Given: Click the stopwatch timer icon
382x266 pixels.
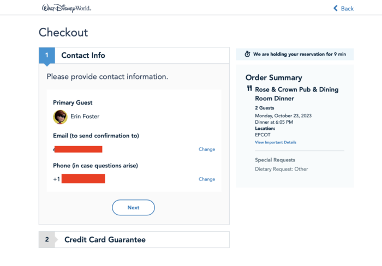Looking at the screenshot, I should pyautogui.click(x=247, y=54).
